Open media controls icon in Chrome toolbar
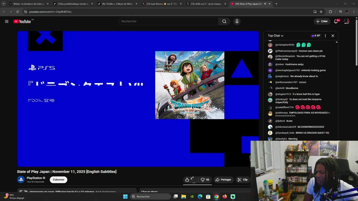Image resolution: width=358 pixels, height=201 pixels. [x=340, y=12]
